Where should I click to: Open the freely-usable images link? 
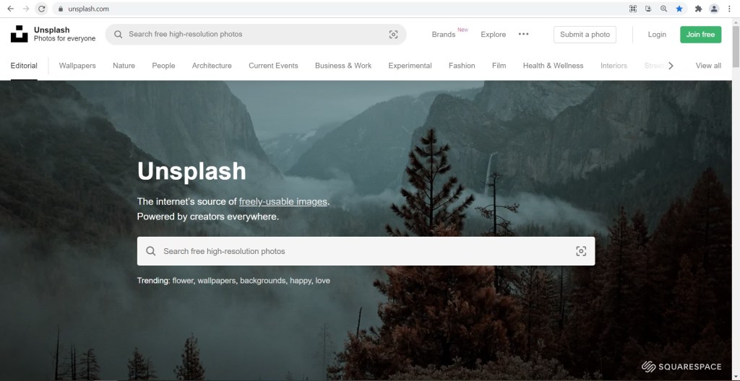pyautogui.click(x=283, y=201)
